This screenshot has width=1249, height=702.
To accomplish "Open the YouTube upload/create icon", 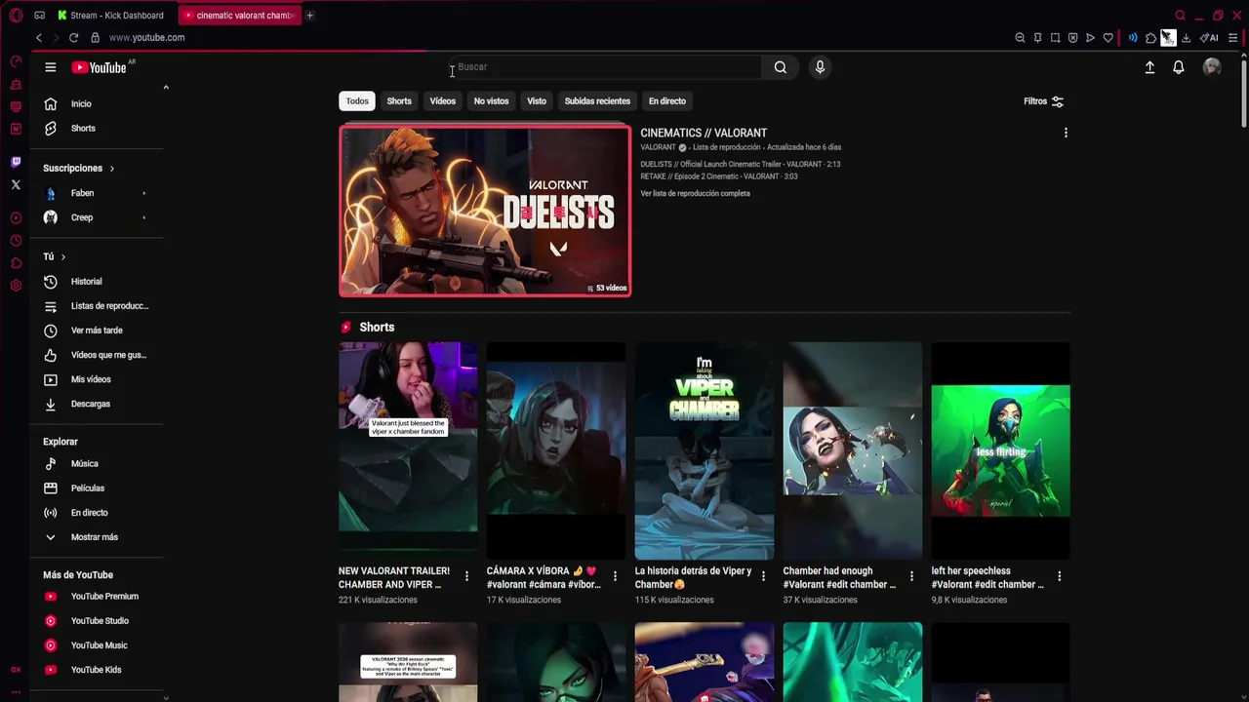I will 1149,67.
